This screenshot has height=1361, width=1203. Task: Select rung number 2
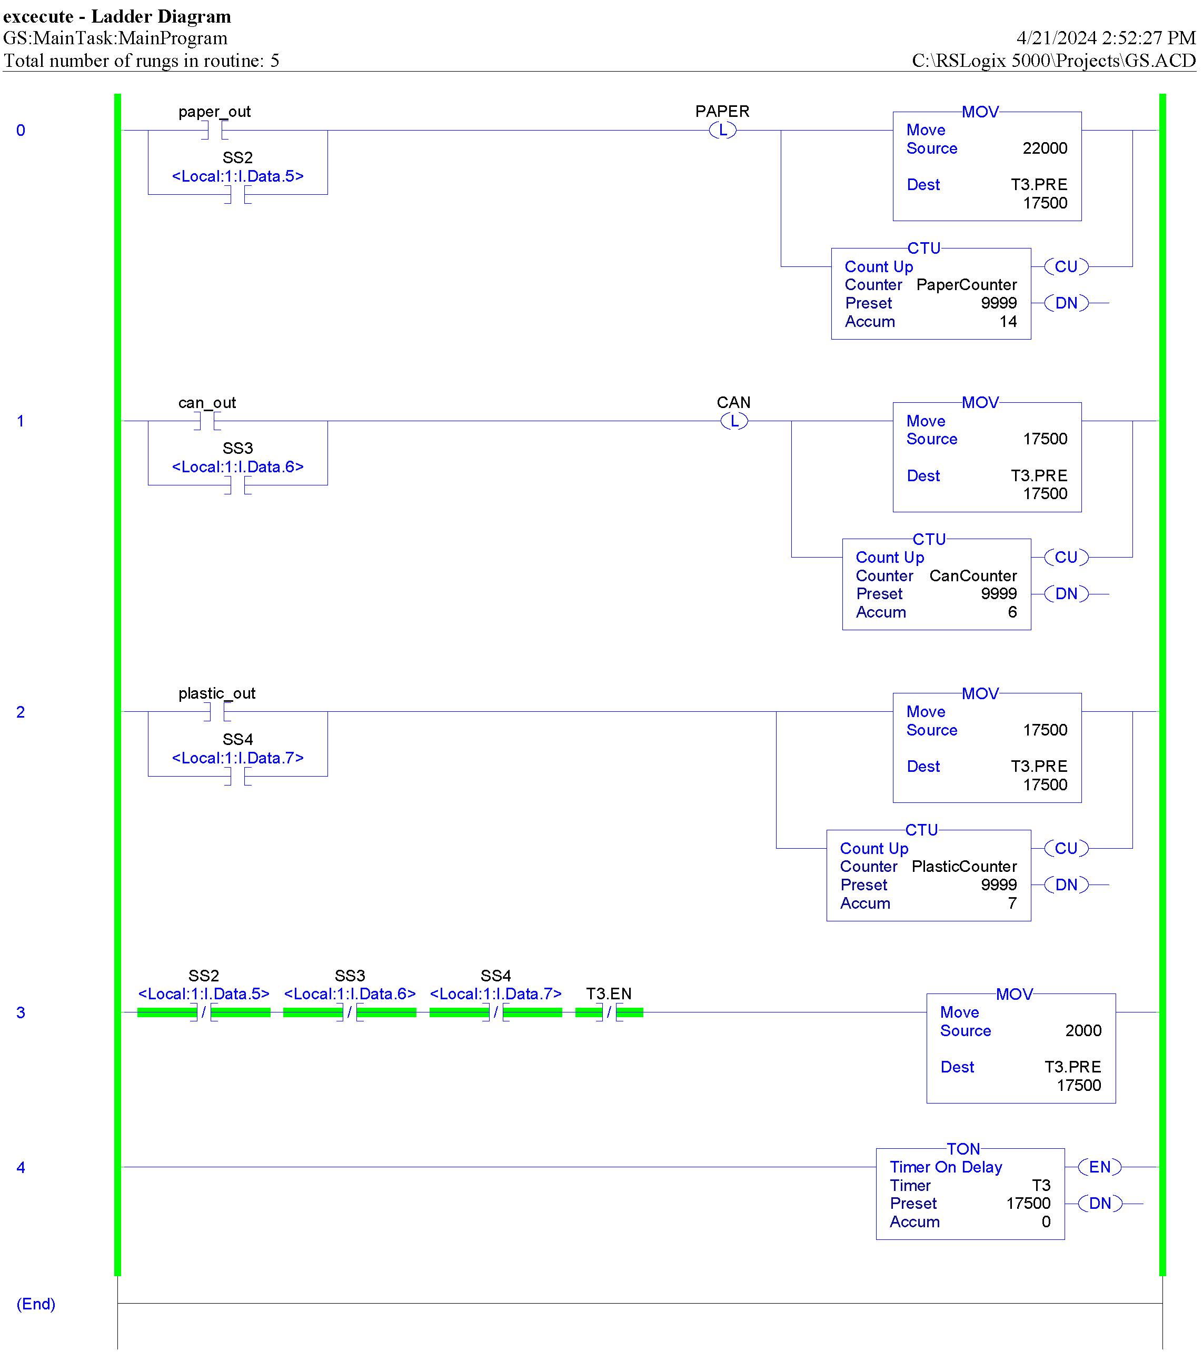coord(21,712)
